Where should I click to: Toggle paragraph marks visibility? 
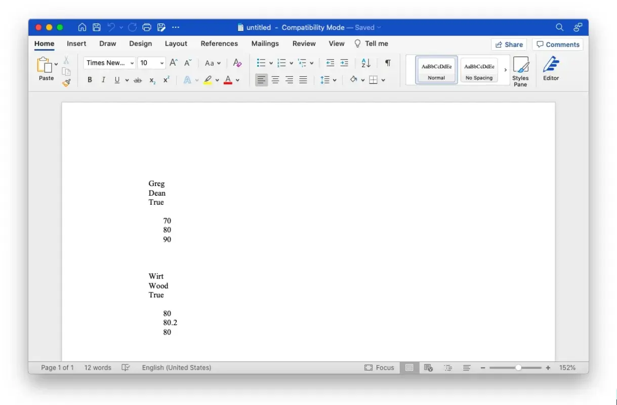coord(388,63)
